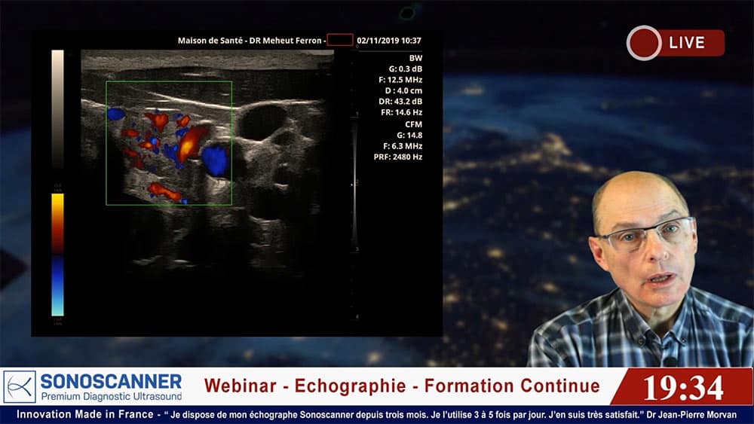Click "Premium Diagnostic Ultrasound" tagline
The width and height of the screenshot is (754, 424).
click(111, 397)
